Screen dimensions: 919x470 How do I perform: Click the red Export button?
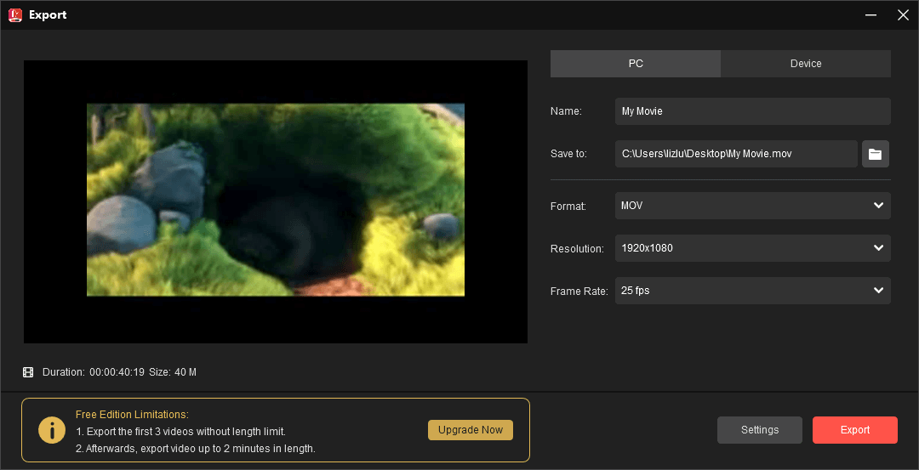(855, 430)
